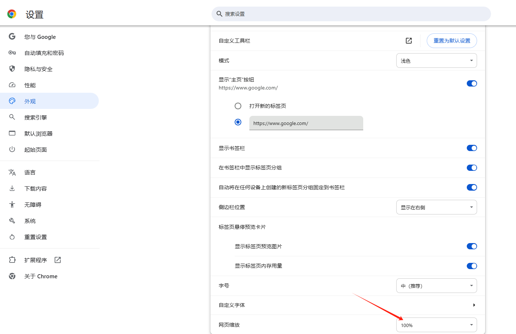Click the puzzle piece extensions icon
The image size is (516, 334).
click(x=12, y=260)
